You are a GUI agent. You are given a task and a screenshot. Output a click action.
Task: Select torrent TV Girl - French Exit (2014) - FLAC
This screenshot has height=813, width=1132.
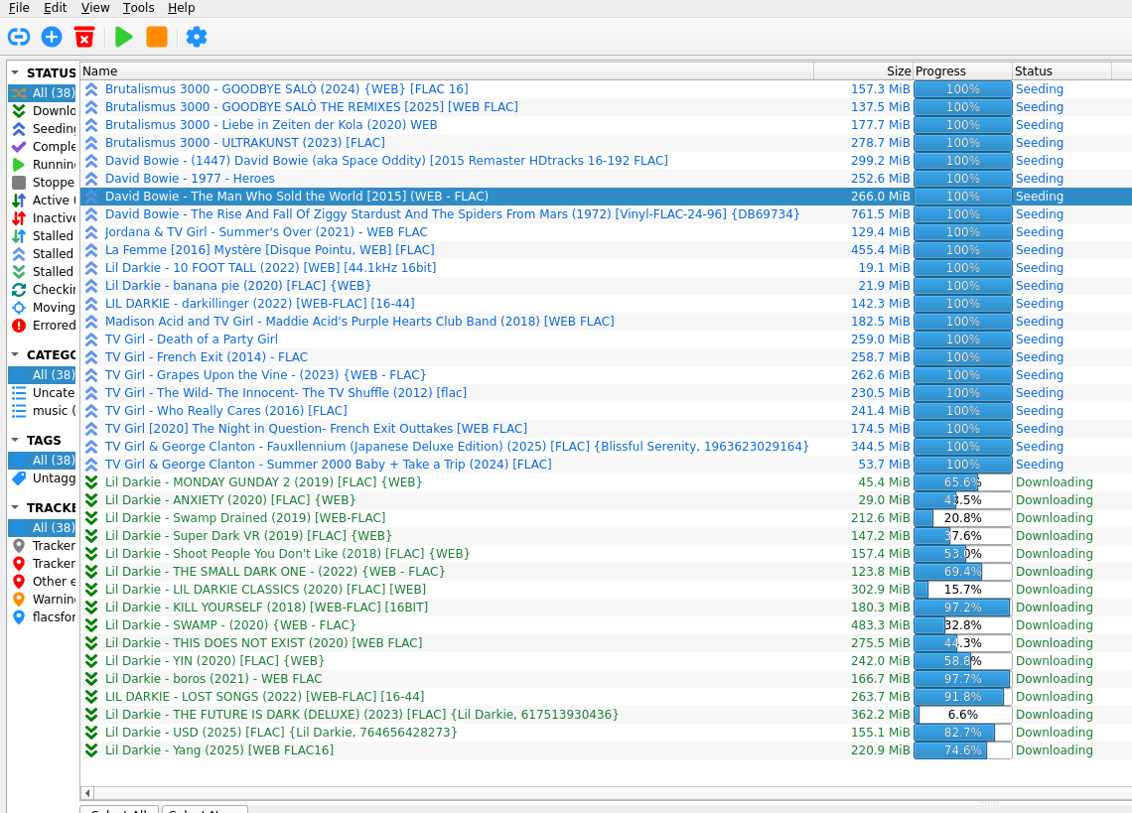(x=207, y=356)
